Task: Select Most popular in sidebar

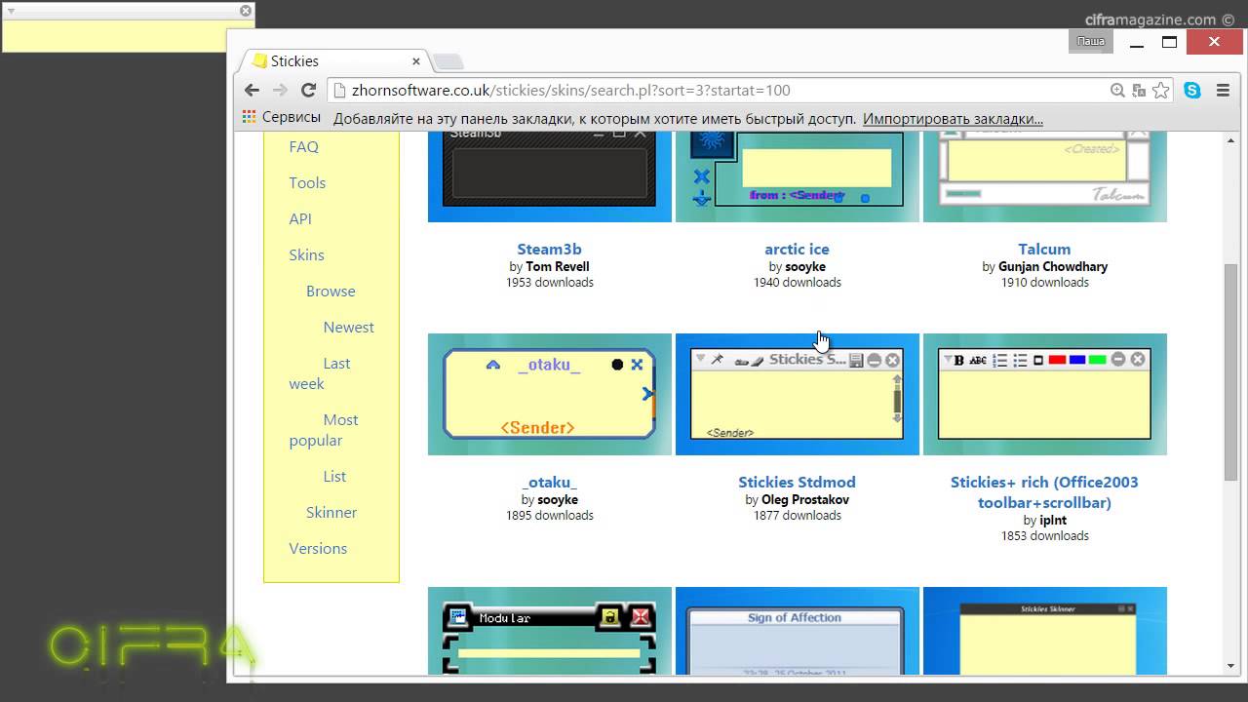Action: (x=324, y=430)
